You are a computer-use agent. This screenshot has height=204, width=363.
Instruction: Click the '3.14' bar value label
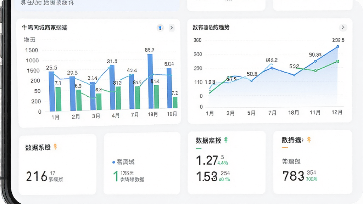[x=92, y=78]
